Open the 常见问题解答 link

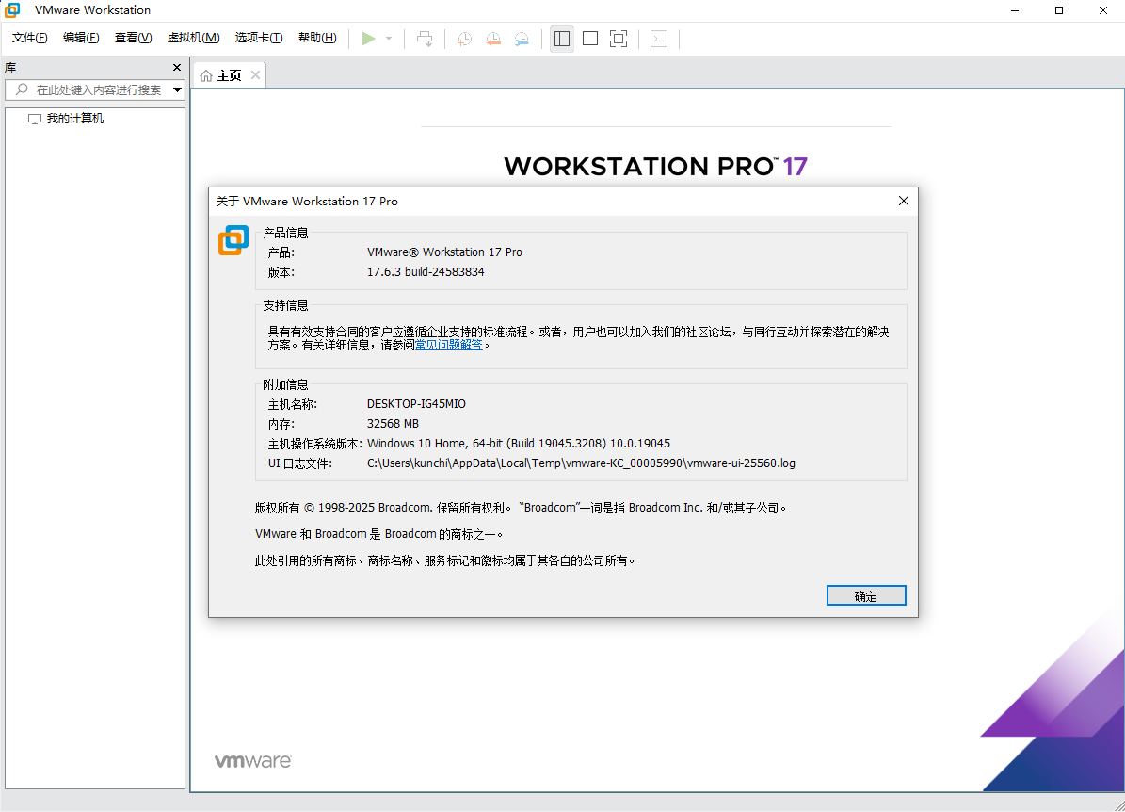(x=448, y=346)
